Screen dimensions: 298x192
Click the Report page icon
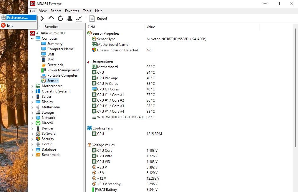[x=92, y=18]
